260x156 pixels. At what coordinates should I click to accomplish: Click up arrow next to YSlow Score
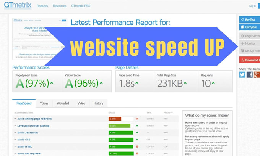pos(101,83)
